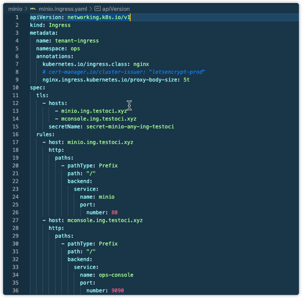Click the 5t body size value
Screen dimensions: 302x298
tap(186, 80)
